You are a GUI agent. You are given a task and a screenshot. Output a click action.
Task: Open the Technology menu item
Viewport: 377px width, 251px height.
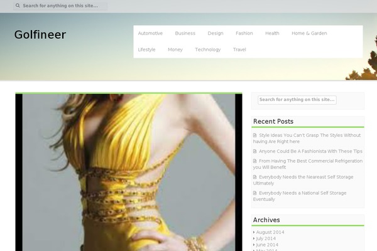pyautogui.click(x=208, y=50)
